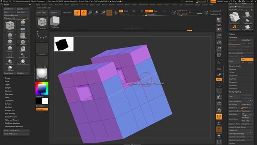Expand the Create section in Brush palette
The image size is (257, 145).
click(8, 78)
